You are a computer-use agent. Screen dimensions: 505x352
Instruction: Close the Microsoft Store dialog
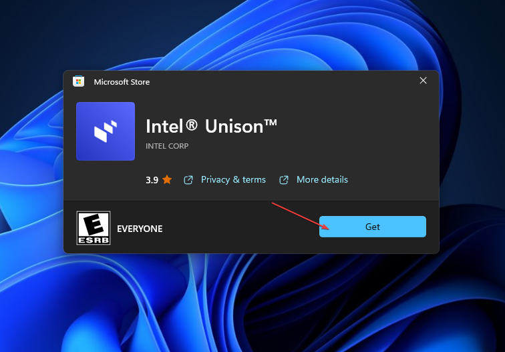click(x=423, y=81)
